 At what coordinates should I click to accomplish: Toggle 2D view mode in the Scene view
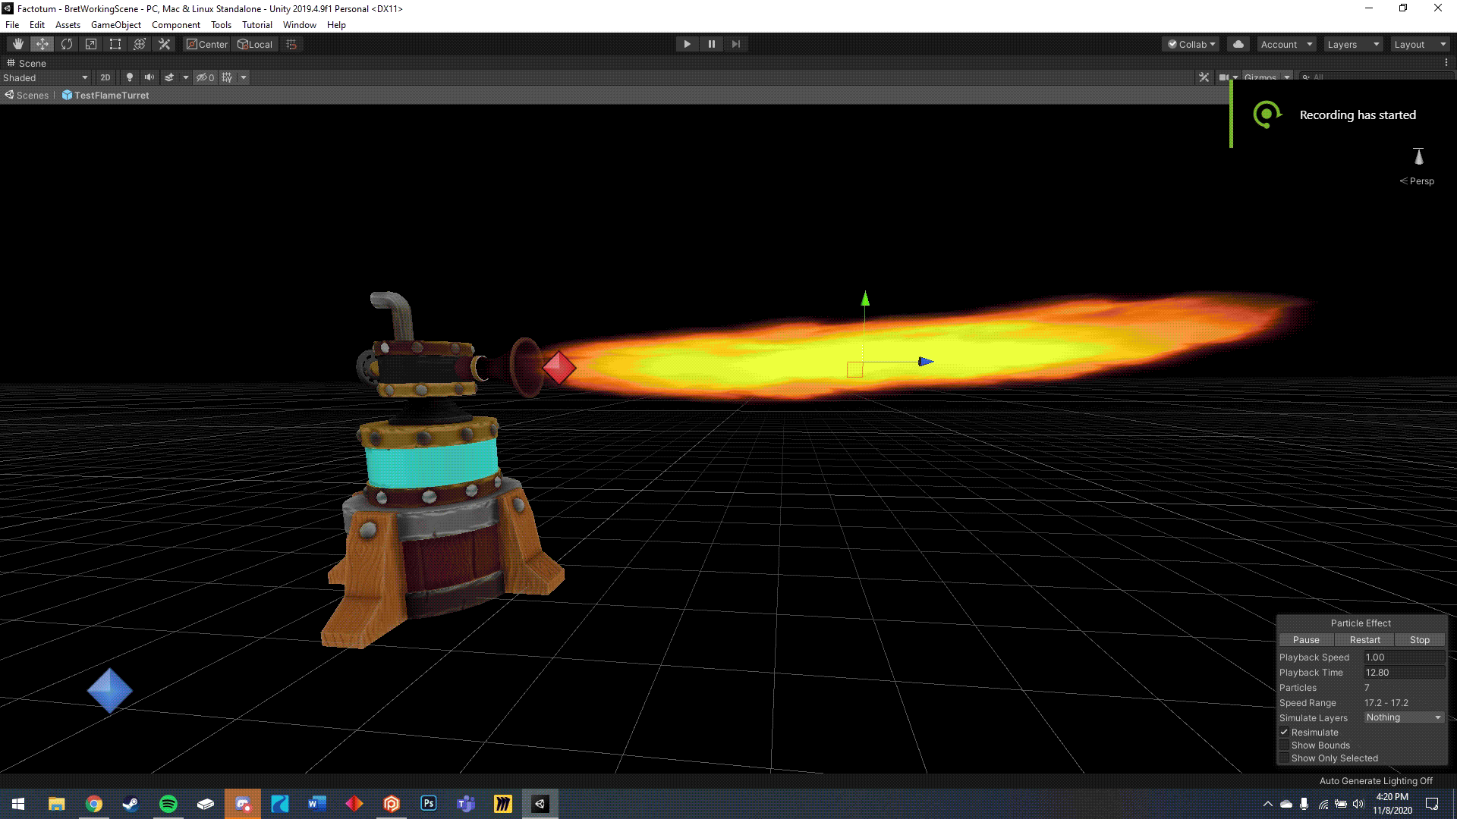[x=105, y=77]
